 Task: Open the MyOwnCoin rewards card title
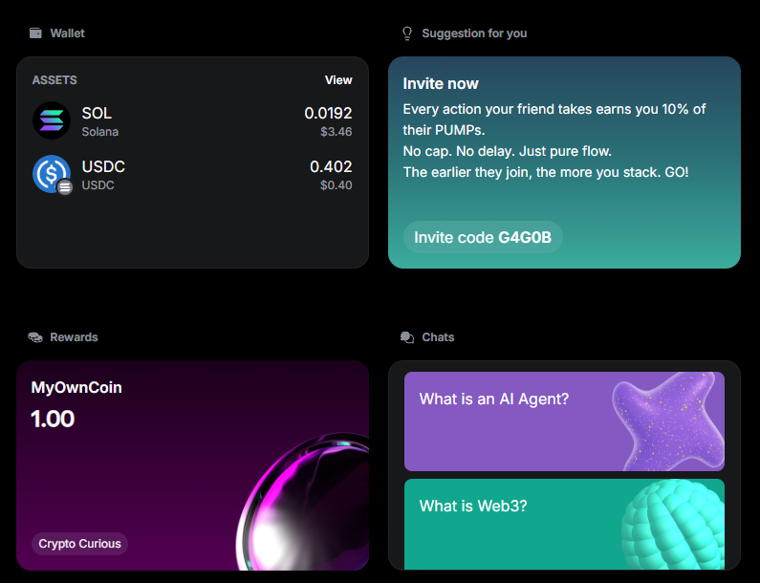pyautogui.click(x=76, y=387)
